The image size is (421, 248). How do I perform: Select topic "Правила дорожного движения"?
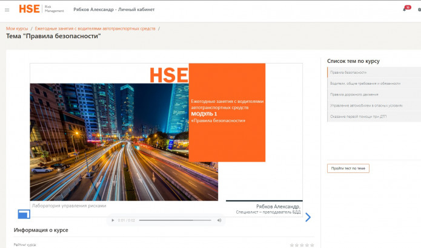[354, 94]
